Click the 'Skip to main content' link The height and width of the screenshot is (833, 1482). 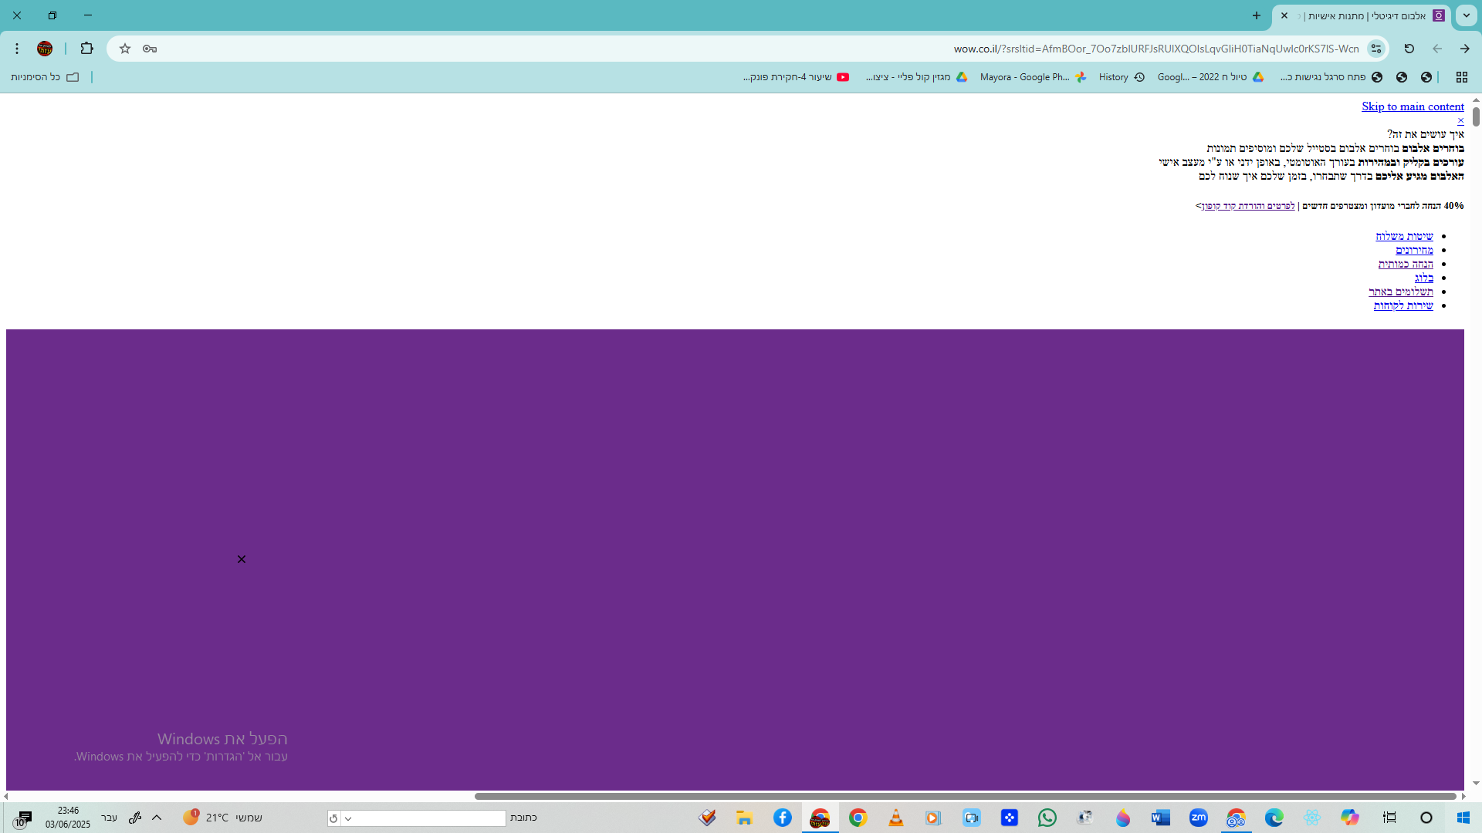coord(1412,106)
